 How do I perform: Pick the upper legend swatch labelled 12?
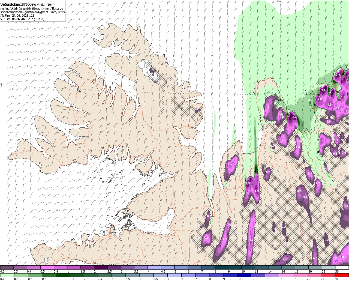[x=262, y=268]
